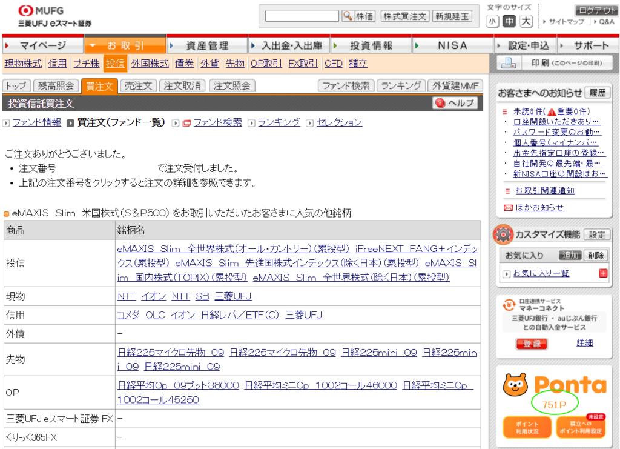Image resolution: width=620 pixels, height=449 pixels.
Task: Open the マイページ main menu
Action: click(43, 45)
